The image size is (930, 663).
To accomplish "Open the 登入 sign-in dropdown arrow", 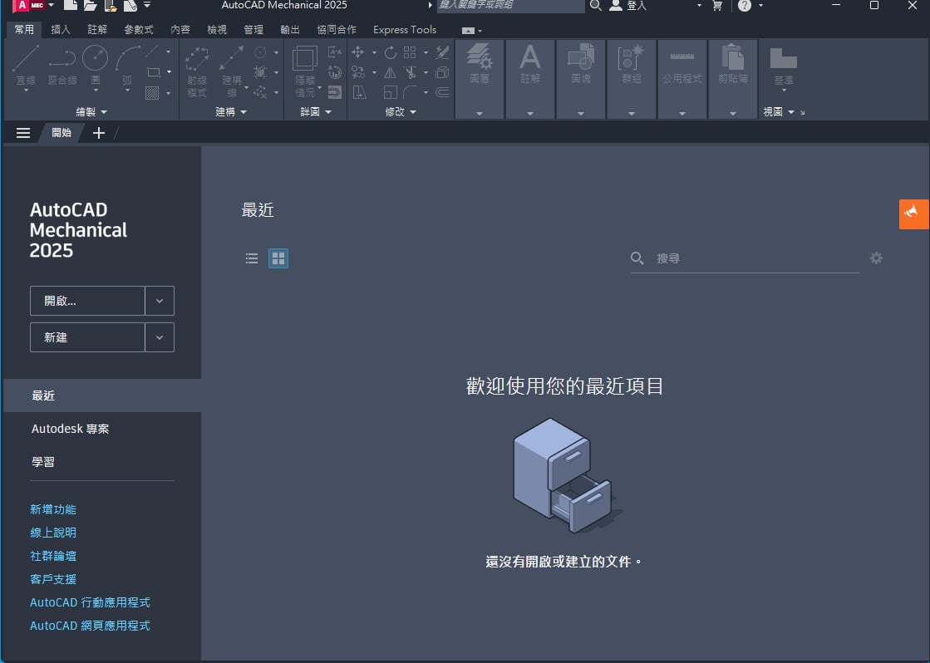I will 699,5.
